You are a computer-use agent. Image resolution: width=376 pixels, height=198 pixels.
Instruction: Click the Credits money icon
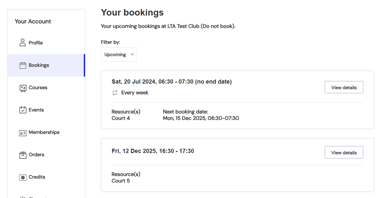coord(23,177)
